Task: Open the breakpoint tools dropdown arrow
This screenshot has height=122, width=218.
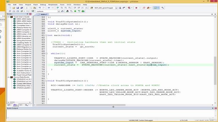Action: pos(151,8)
